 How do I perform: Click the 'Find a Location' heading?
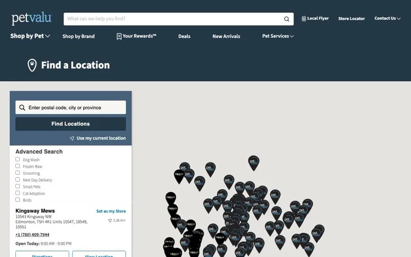pos(76,65)
